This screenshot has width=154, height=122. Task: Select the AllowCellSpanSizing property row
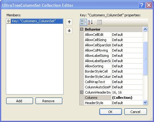(x=98, y=45)
